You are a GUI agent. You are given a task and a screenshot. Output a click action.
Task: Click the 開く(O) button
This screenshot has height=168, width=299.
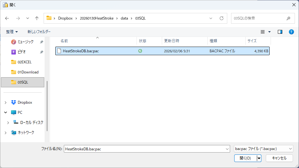(x=245, y=158)
